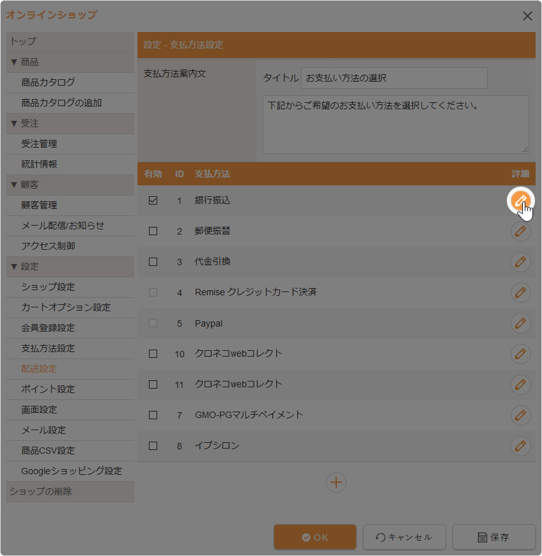Open Paypal payment detail editor
542x556 pixels.
[x=521, y=323]
